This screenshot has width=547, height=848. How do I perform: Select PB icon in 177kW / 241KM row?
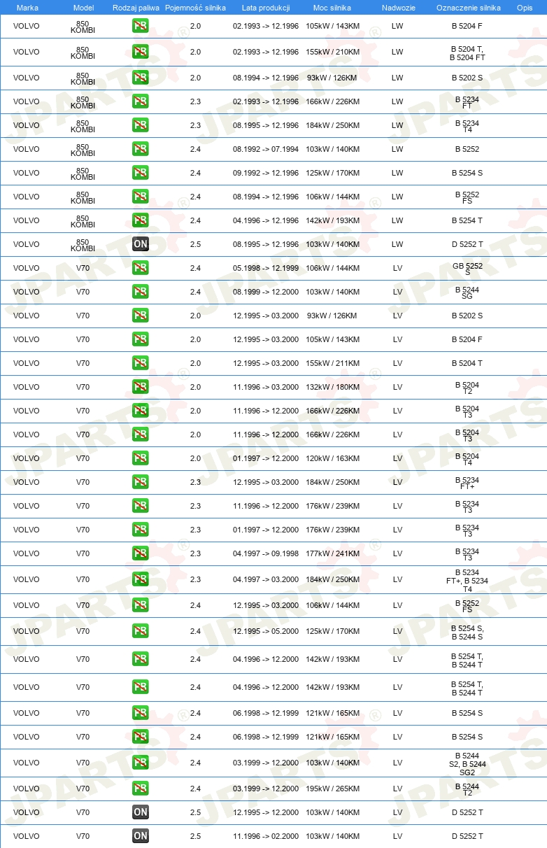tap(140, 553)
